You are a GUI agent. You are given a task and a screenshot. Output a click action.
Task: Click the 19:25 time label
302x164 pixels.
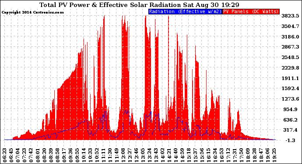click(274, 155)
